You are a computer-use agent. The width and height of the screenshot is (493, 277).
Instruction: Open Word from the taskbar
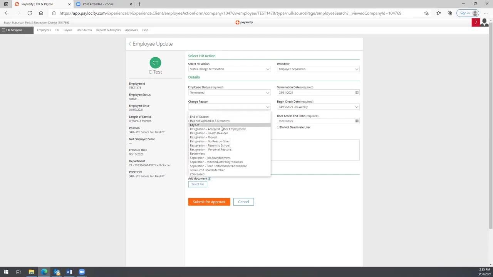69,272
